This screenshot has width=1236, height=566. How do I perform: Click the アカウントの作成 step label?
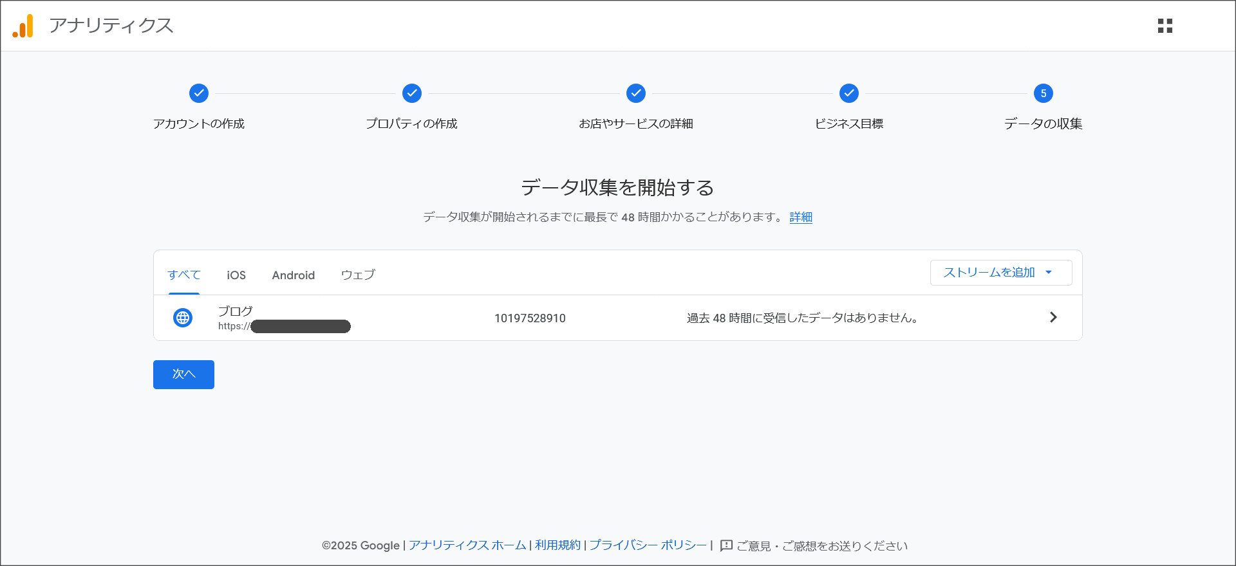tap(199, 123)
